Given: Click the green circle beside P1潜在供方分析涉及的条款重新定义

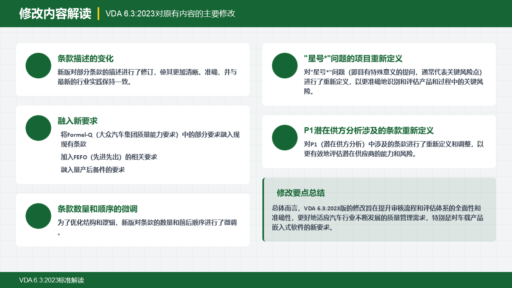Looking at the screenshot, I should click(285, 138).
